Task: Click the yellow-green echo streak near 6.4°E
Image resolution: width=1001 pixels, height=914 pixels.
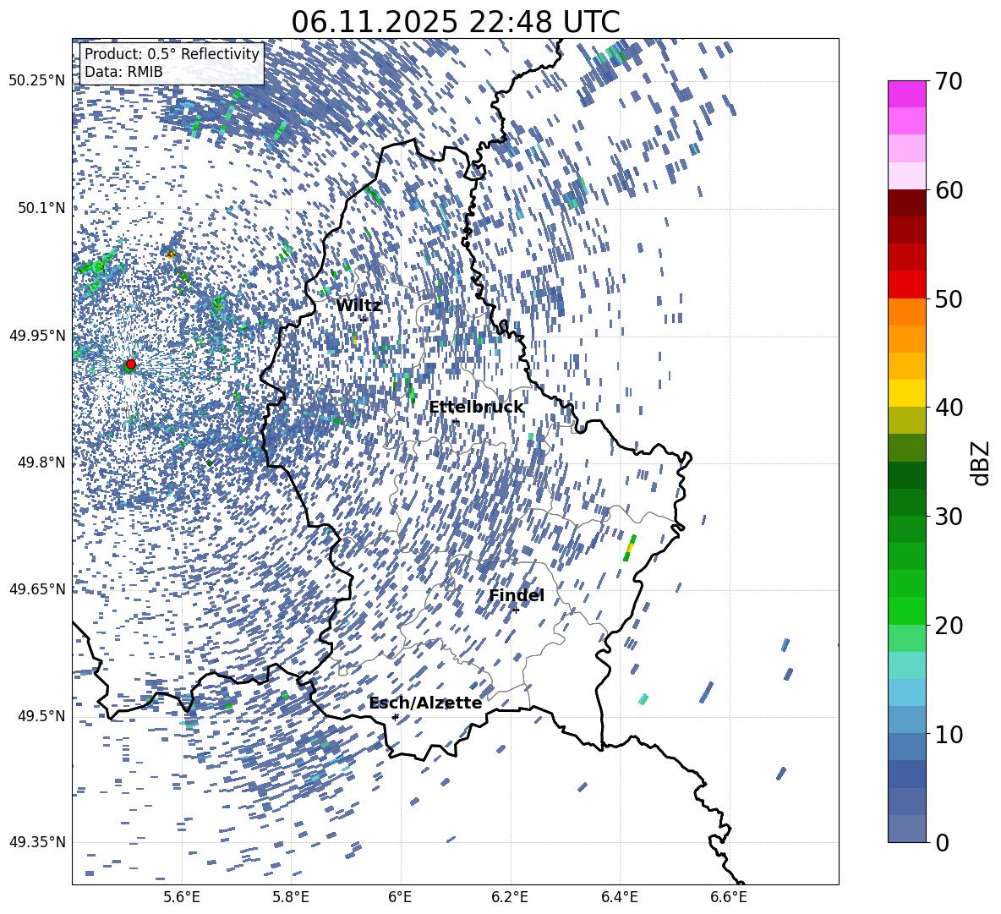Action: click(630, 548)
